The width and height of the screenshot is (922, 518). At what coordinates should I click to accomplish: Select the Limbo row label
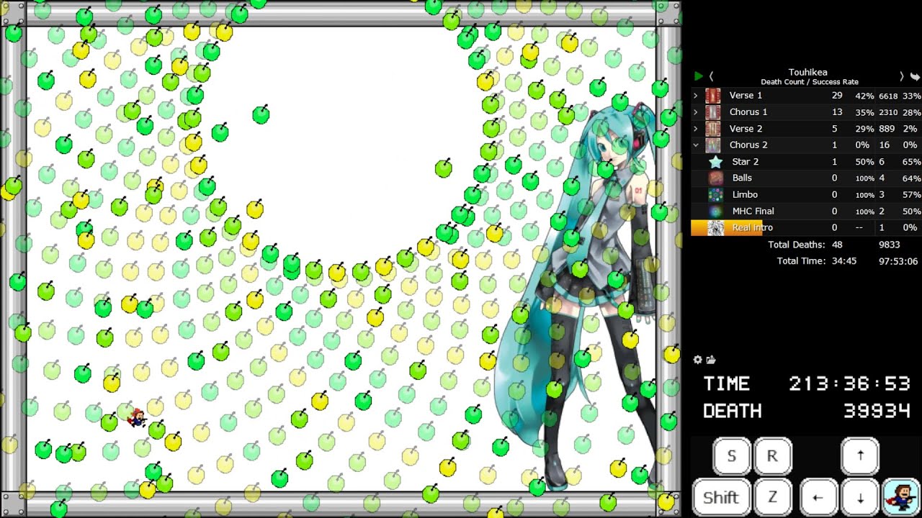(x=745, y=195)
